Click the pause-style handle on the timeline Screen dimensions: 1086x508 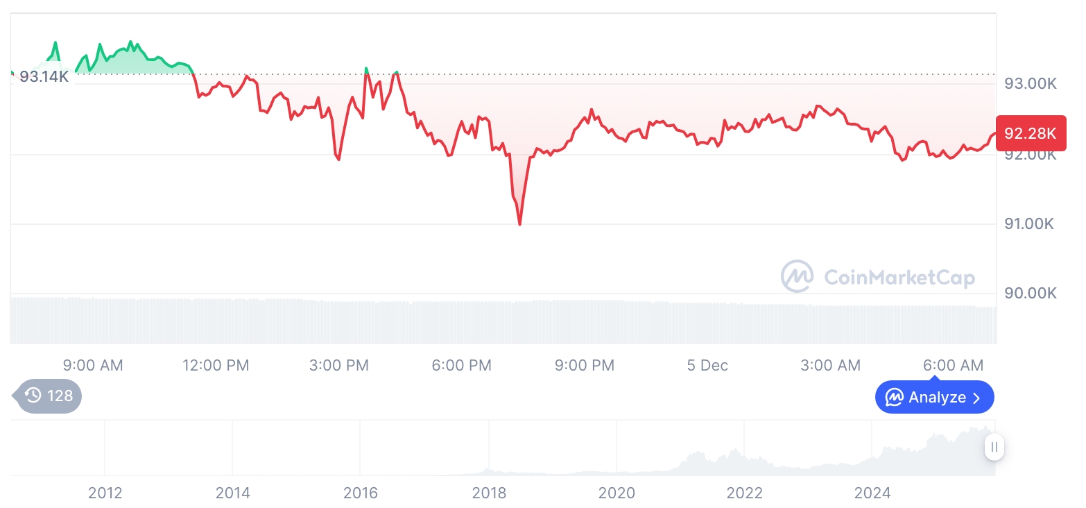[994, 447]
